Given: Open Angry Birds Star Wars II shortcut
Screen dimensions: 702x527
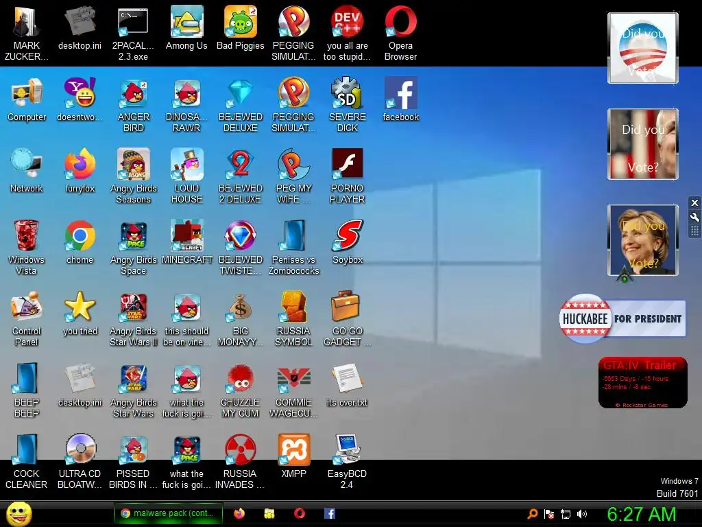Looking at the screenshot, I should (134, 318).
